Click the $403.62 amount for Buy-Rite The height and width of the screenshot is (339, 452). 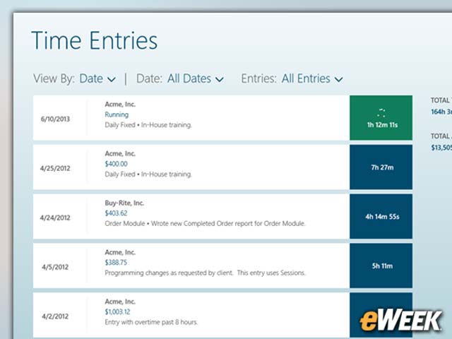(116, 213)
